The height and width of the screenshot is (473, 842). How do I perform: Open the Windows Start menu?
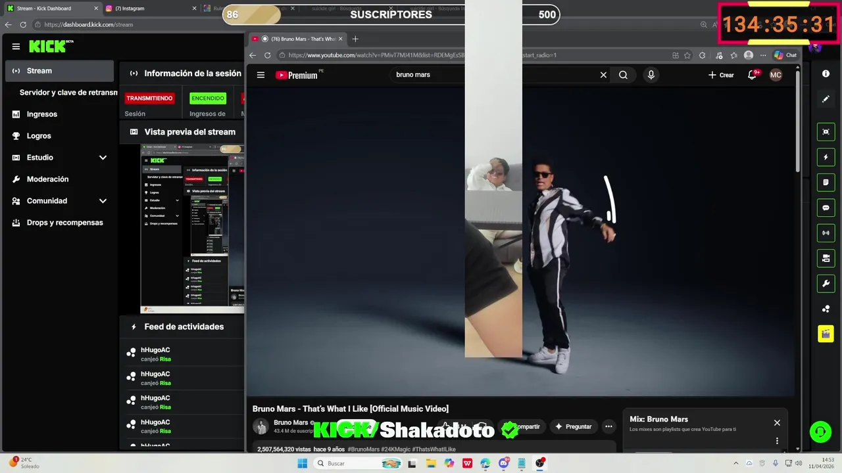click(302, 463)
